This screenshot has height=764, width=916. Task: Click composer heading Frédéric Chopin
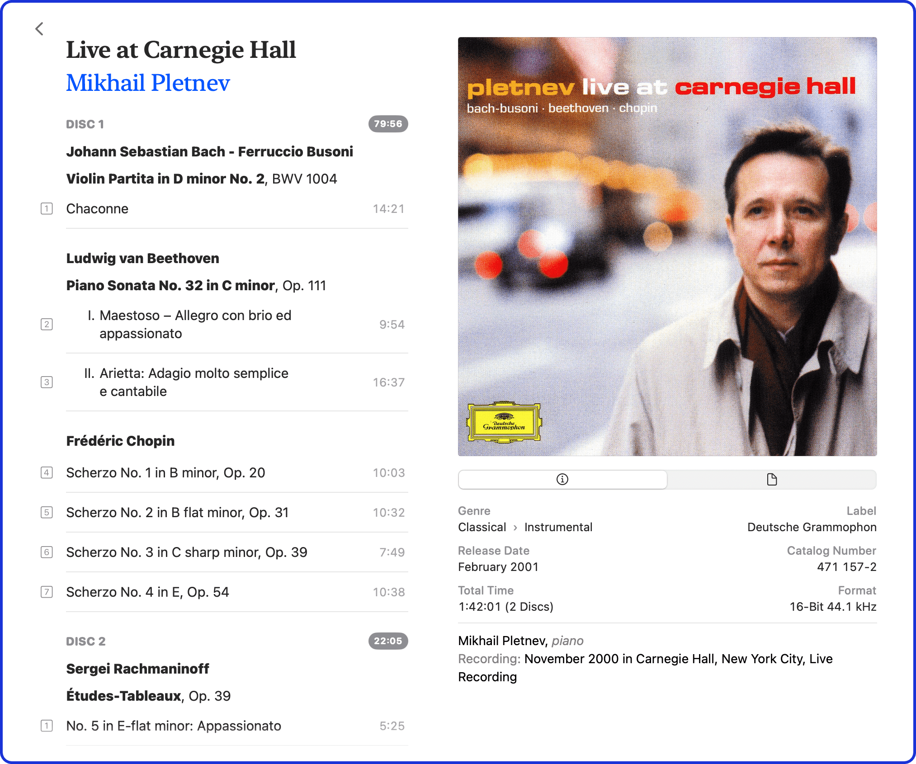coord(120,441)
